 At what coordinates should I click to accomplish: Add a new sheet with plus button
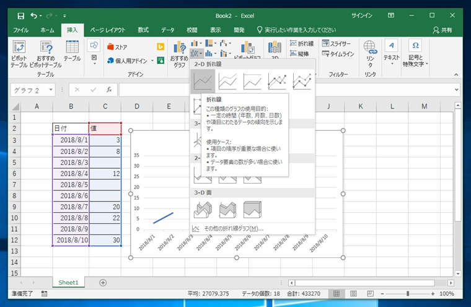pos(103,283)
